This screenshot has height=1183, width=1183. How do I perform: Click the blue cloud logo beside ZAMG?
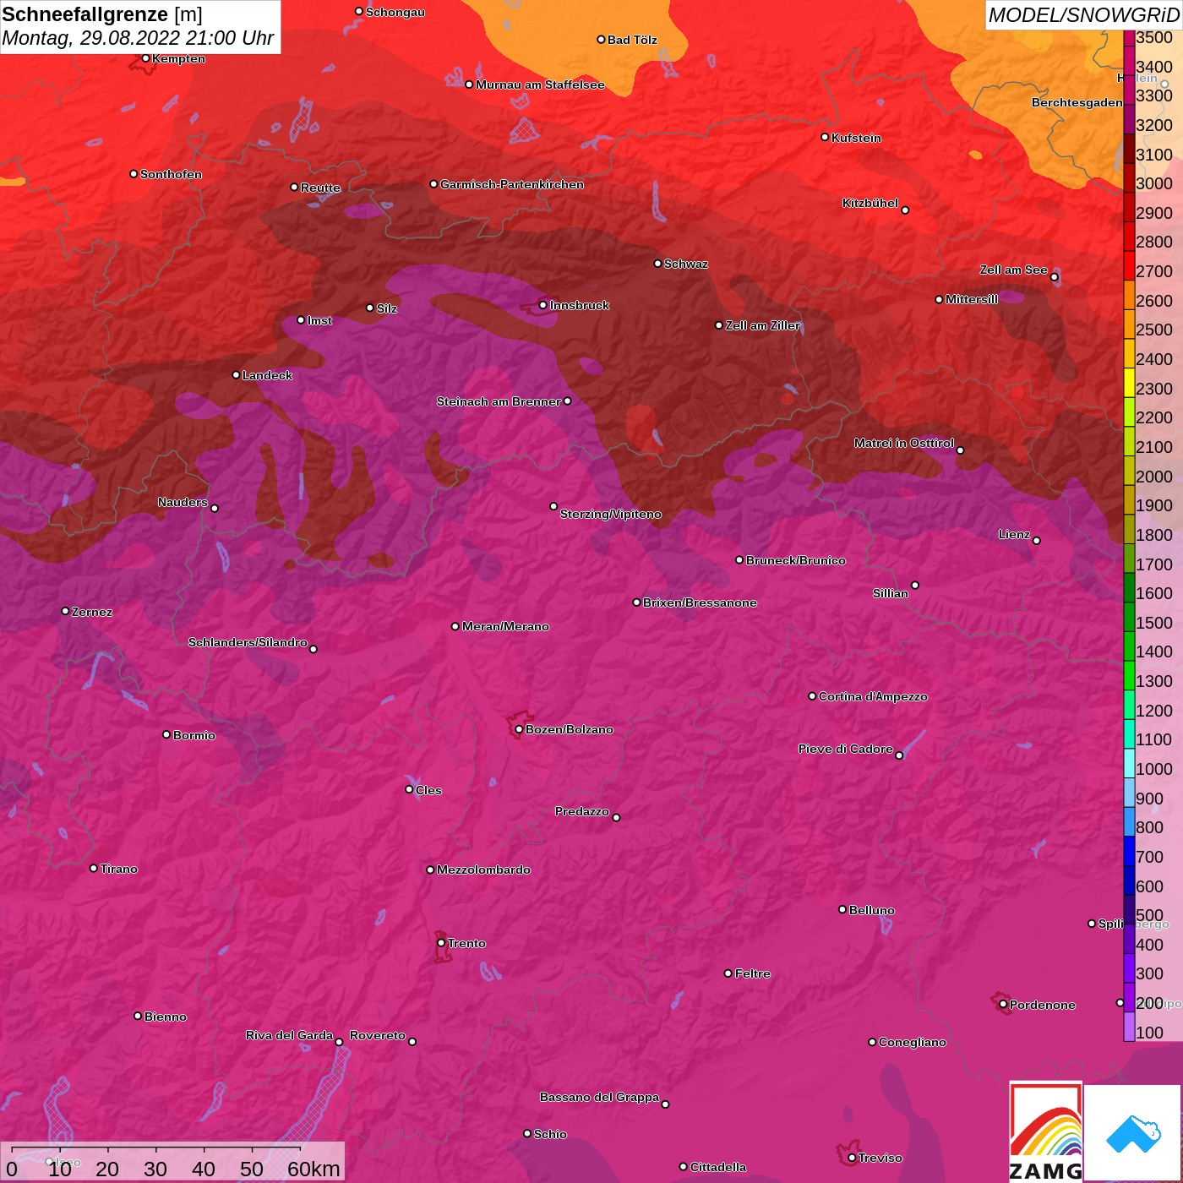tap(1132, 1133)
